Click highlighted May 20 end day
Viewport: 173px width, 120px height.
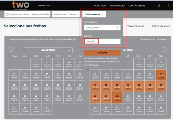(x=117, y=98)
